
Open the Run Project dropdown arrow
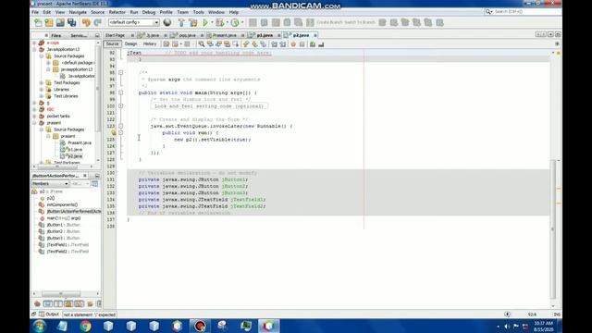212,22
